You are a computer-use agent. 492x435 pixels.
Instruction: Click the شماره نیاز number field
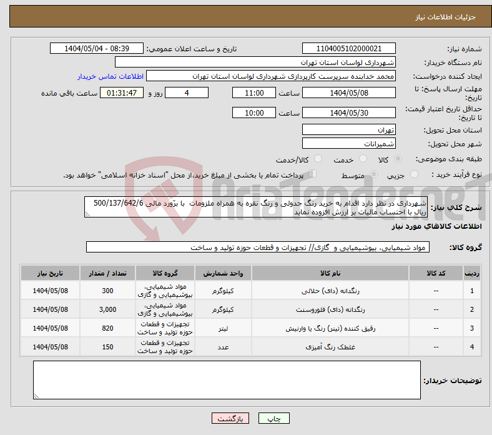click(x=348, y=49)
